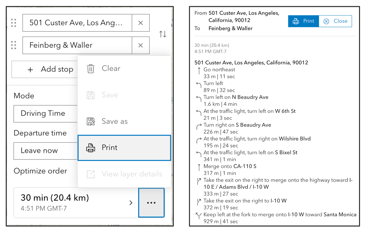Grab the drag handle beside 501 Custer Ave
The height and width of the screenshot is (232, 366).
tap(13, 23)
